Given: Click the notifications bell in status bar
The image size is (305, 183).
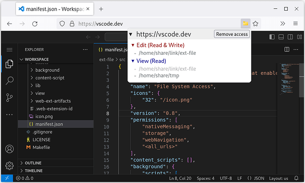Looking at the screenshot, I should pos(297,178).
